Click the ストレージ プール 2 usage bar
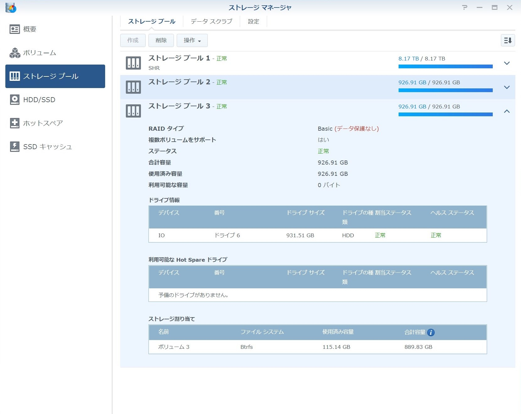 coord(445,90)
